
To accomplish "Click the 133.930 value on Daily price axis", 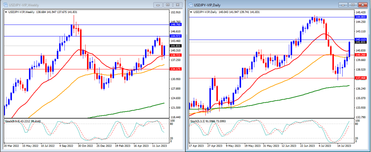I will (x=361, y=108).
